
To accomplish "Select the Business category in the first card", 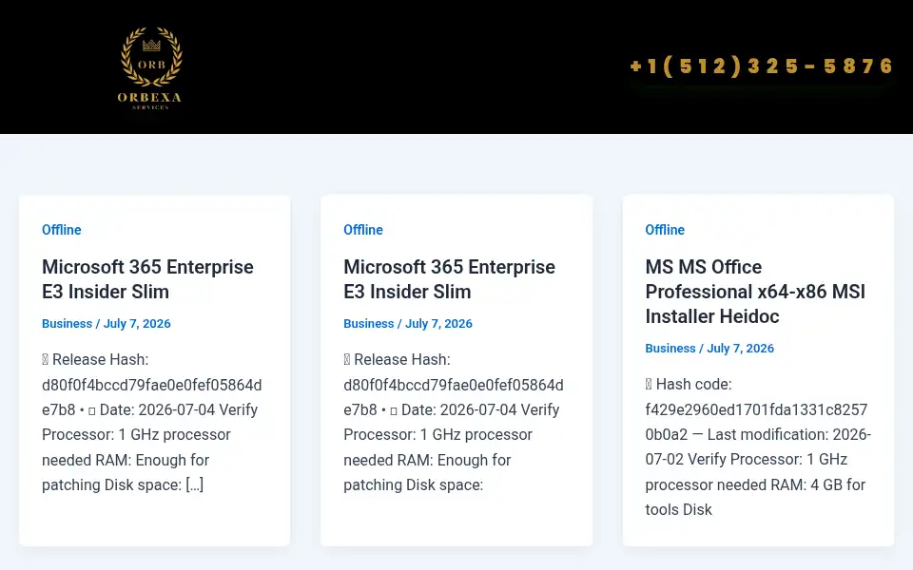I will tap(67, 323).
